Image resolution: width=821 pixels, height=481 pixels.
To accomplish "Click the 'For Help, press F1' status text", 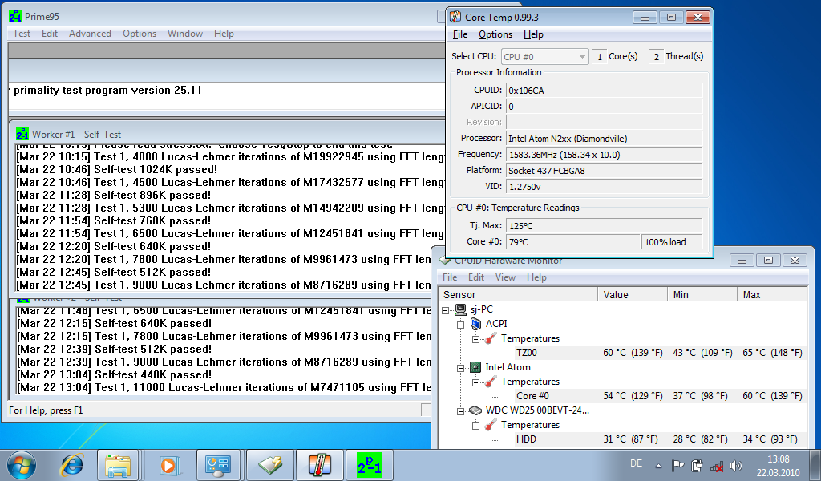I will point(46,410).
